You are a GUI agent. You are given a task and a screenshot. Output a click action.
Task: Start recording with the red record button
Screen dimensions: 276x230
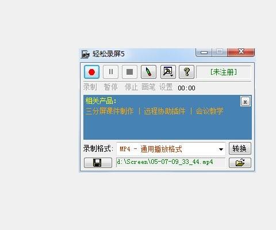91,72
